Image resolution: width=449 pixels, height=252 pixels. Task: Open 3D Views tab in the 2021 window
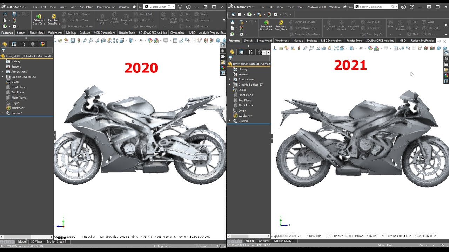point(264,241)
